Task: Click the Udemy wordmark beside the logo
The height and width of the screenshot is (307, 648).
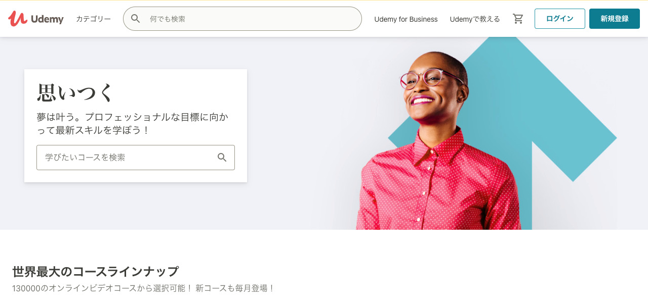Action: (x=47, y=19)
